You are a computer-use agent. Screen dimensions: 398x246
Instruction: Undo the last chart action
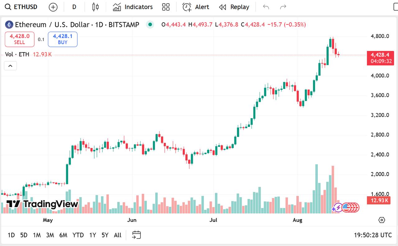266,7
